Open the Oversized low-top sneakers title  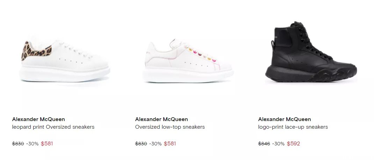170,127
